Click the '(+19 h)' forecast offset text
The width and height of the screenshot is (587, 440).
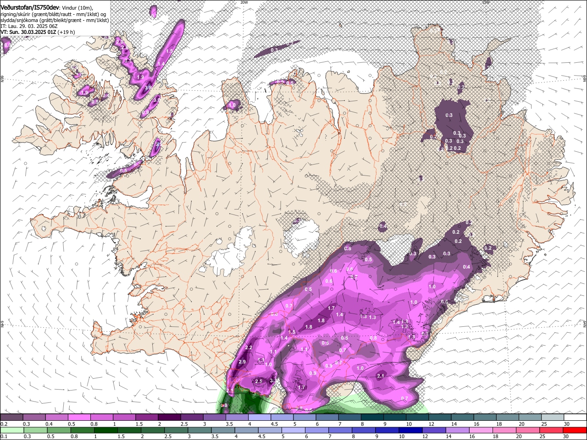click(66, 33)
